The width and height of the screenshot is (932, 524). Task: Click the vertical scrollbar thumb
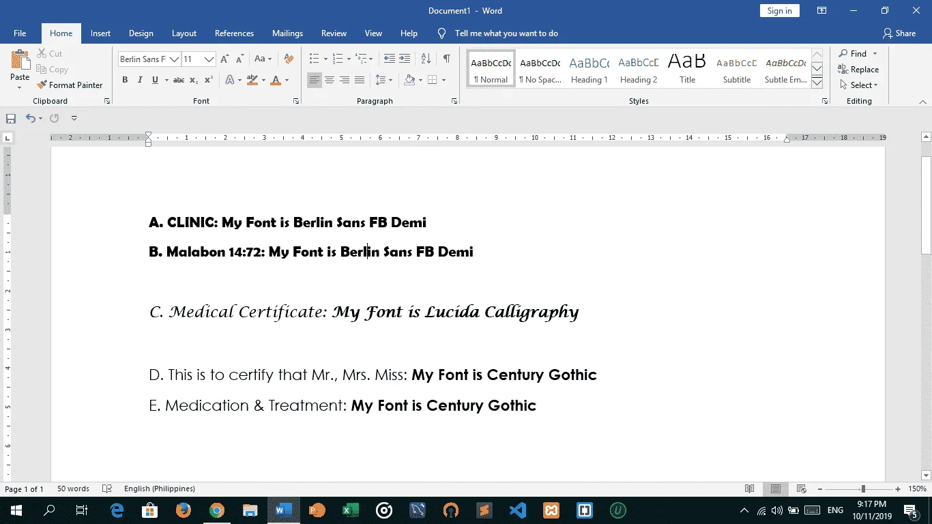click(926, 205)
